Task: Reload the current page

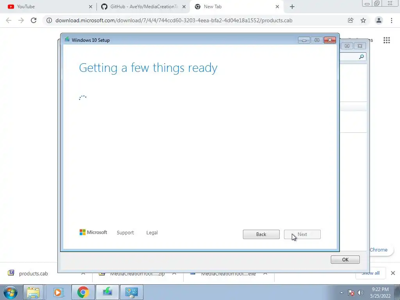Action: click(34, 20)
